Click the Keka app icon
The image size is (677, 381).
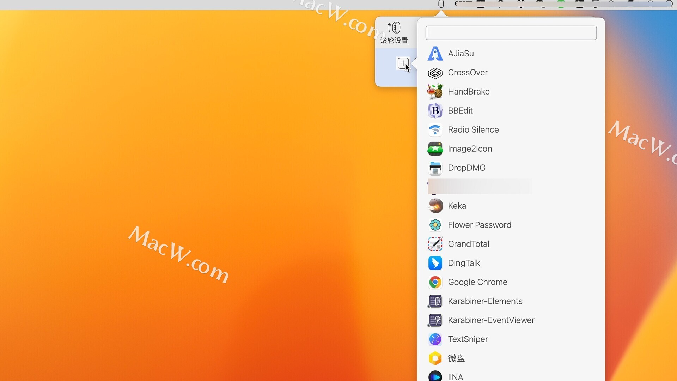pos(435,206)
